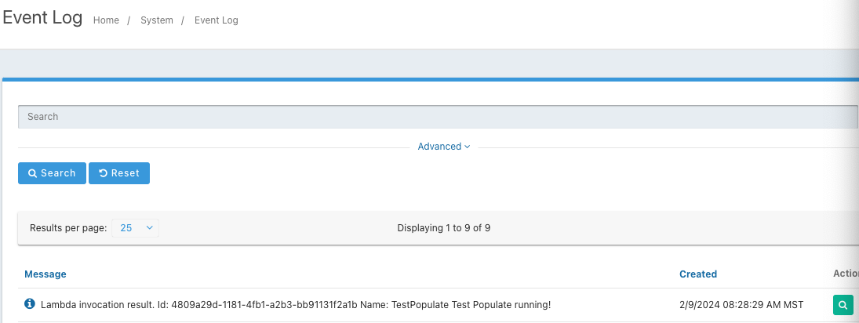
Task: Click the Displaying 1 to 9 text
Action: pyautogui.click(x=444, y=228)
